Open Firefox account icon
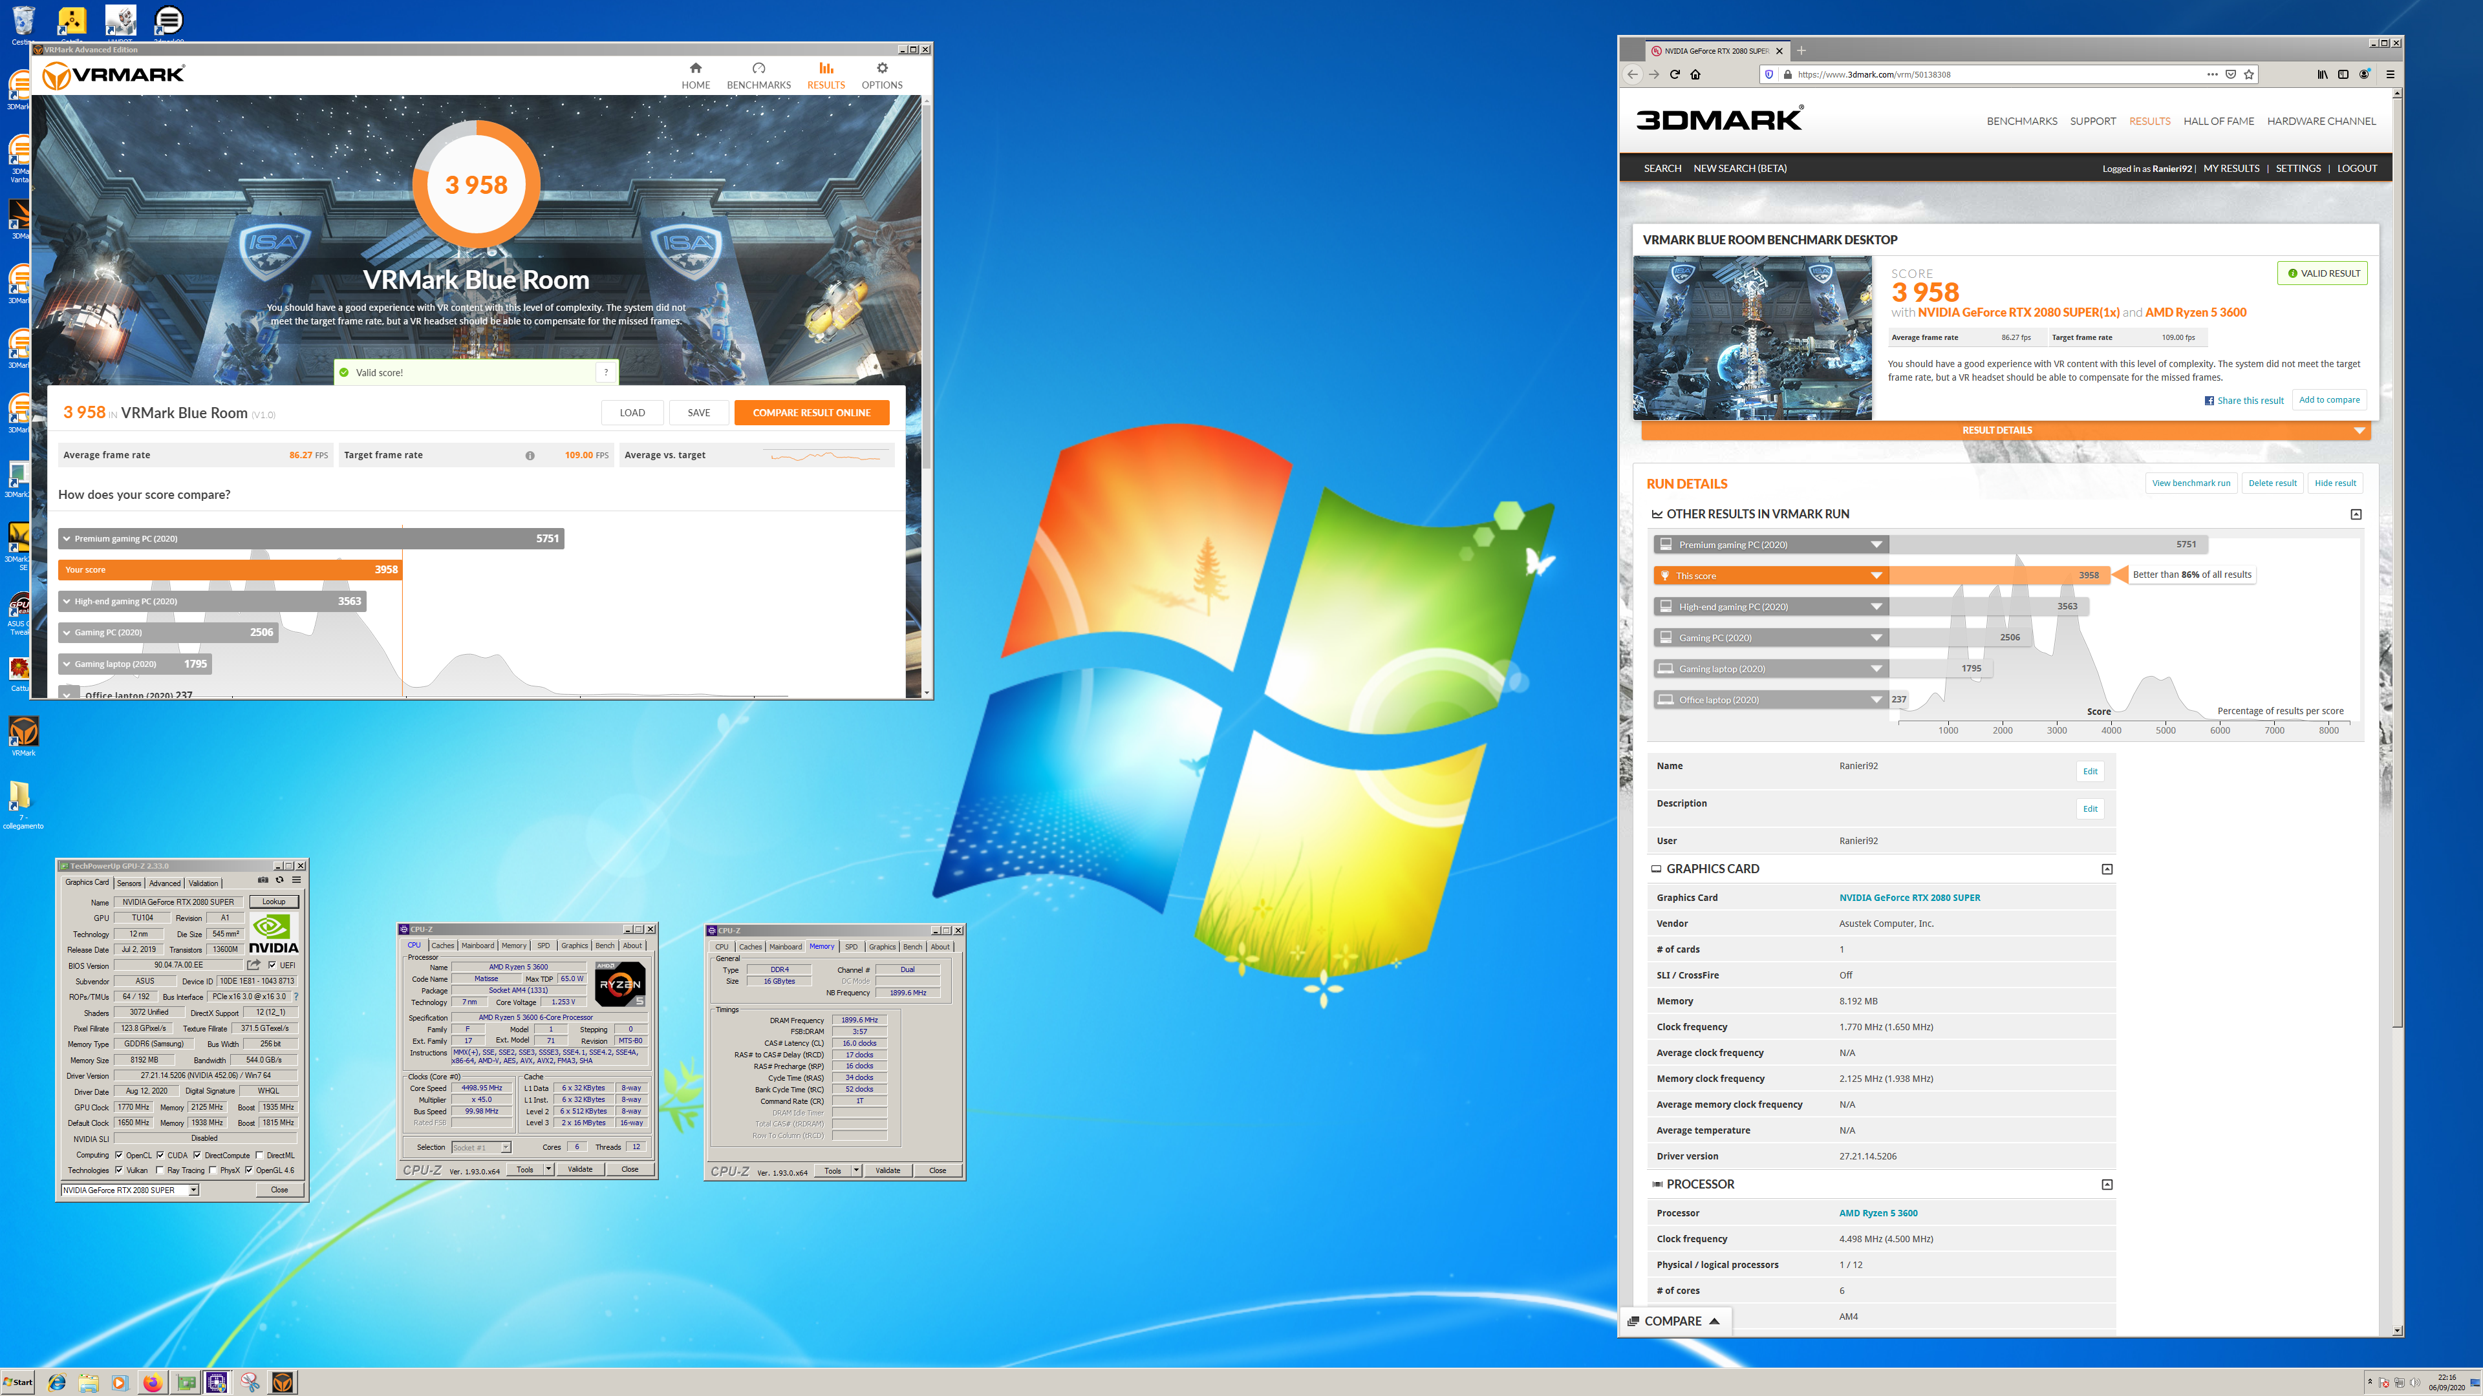This screenshot has width=2483, height=1396. (x=2365, y=74)
